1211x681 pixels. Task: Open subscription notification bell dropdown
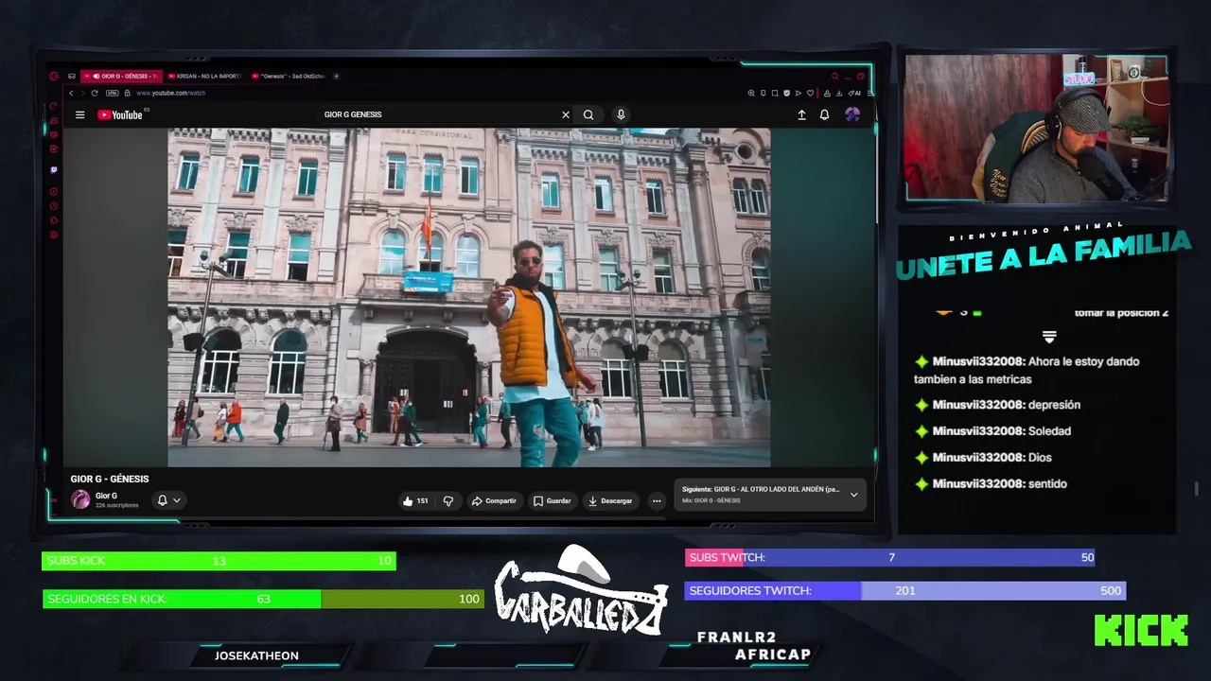click(x=168, y=500)
